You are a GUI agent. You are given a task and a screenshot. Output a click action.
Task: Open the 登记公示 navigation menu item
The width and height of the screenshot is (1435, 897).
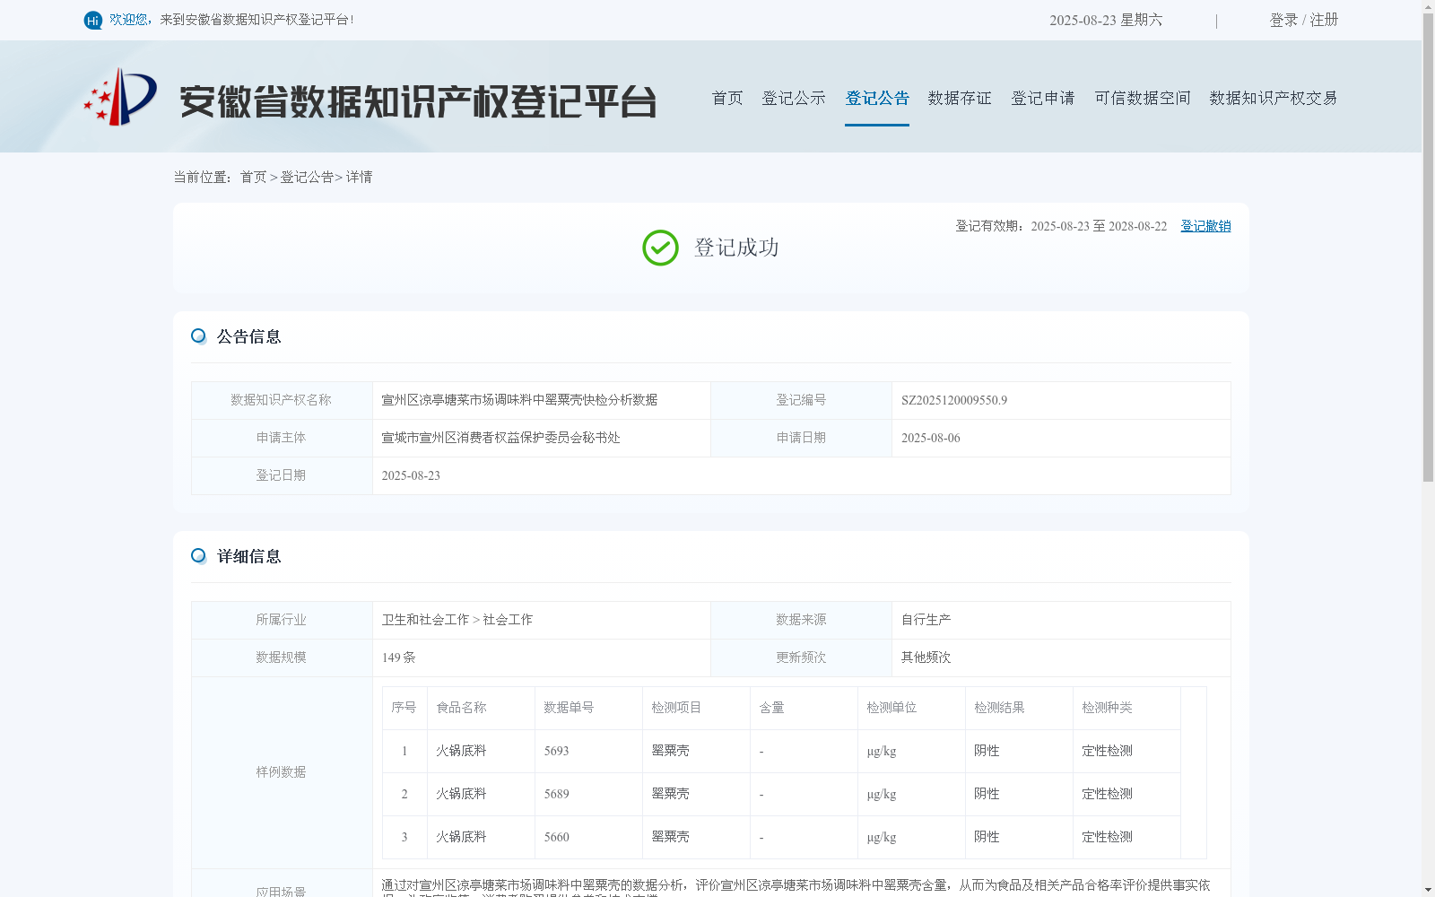[794, 98]
